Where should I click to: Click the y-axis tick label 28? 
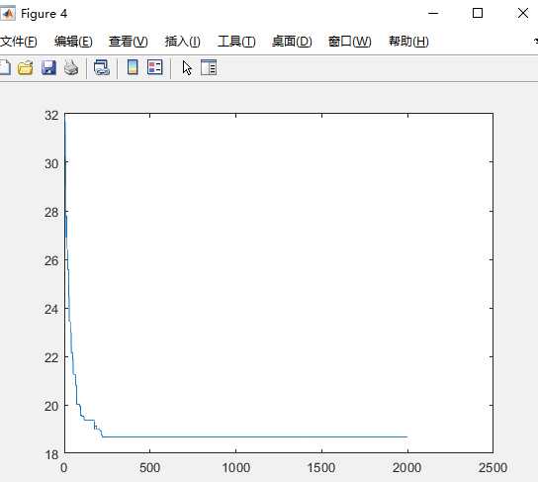click(51, 213)
